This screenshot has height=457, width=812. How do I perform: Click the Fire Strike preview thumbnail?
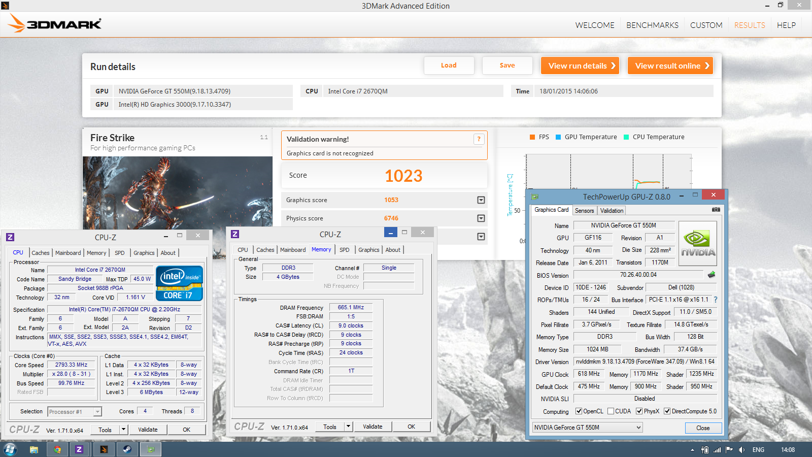(x=178, y=193)
